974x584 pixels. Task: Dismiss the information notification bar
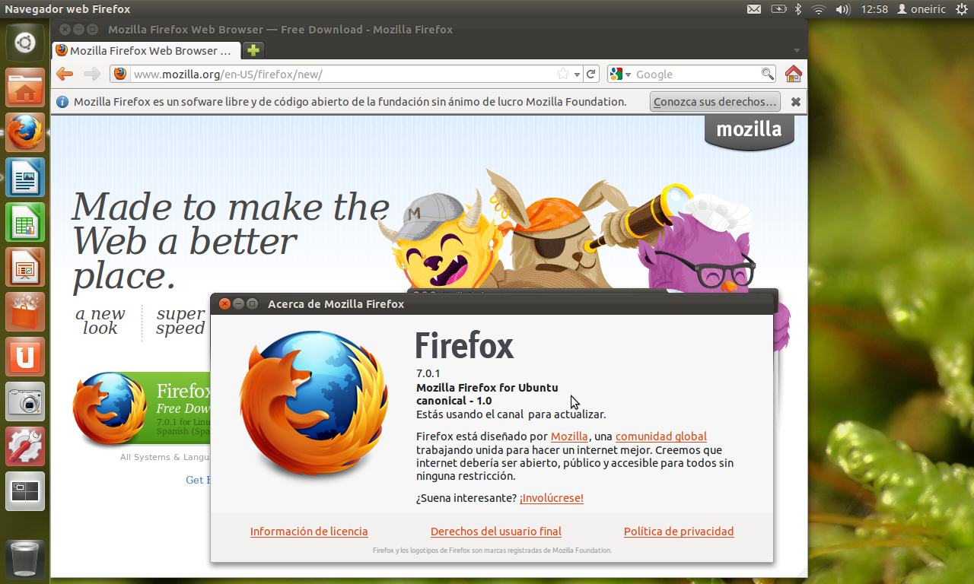tap(795, 102)
